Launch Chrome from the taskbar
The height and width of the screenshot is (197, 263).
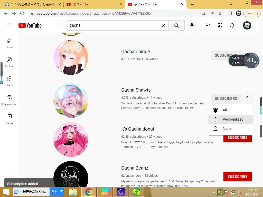(x=89, y=192)
